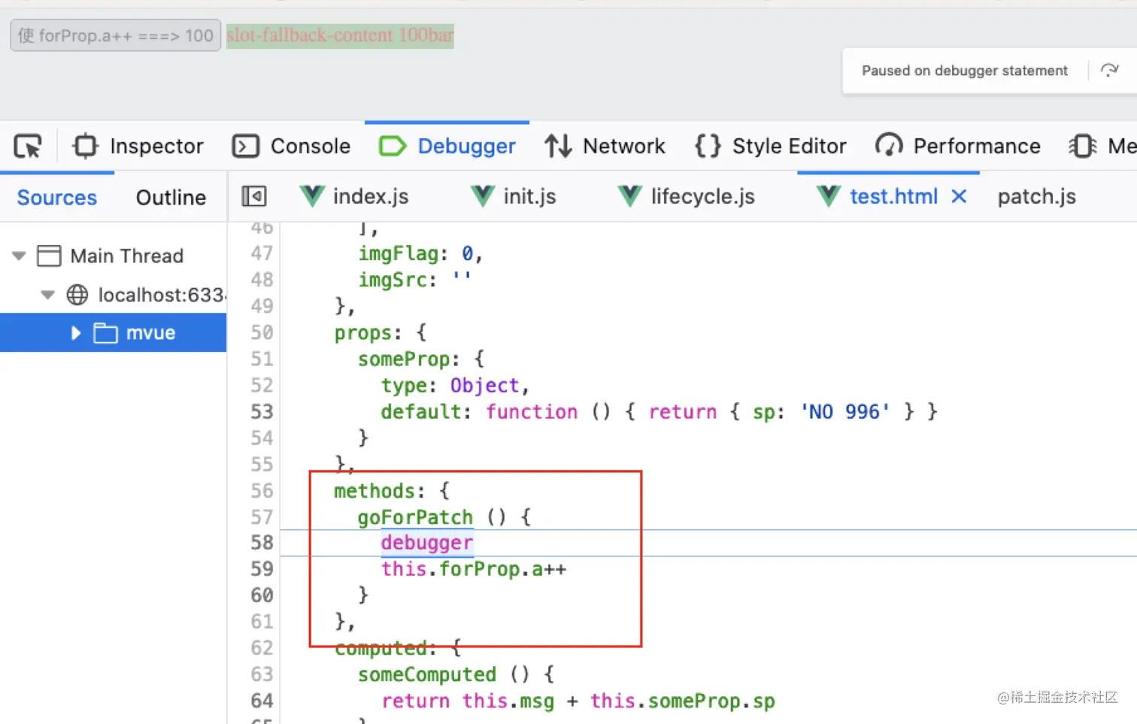Click line number 53 in gutter
The height and width of the screenshot is (724, 1137).
(x=262, y=412)
